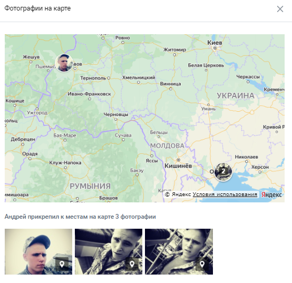The image size is (292, 283).
Task: Open the second black-and-white photo thumbnail
Action: point(109,251)
